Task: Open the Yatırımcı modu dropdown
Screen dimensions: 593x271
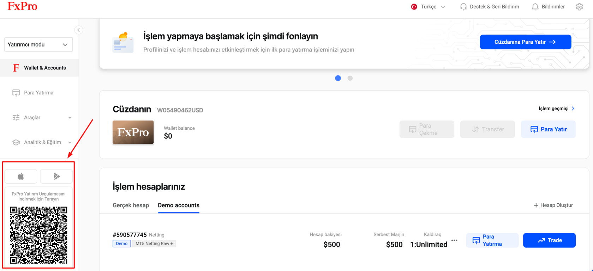Action: pyautogui.click(x=38, y=44)
